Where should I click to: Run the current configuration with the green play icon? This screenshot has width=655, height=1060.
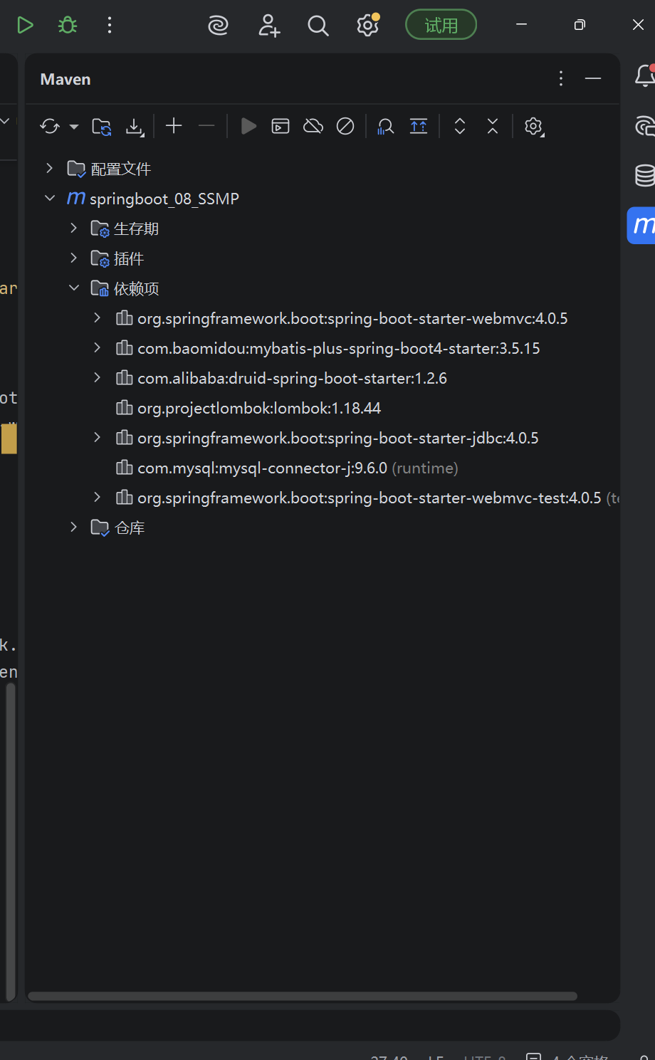pyautogui.click(x=25, y=26)
